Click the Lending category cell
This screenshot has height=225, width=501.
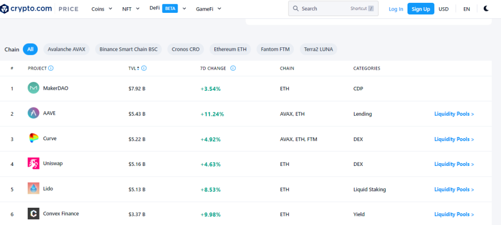click(362, 114)
